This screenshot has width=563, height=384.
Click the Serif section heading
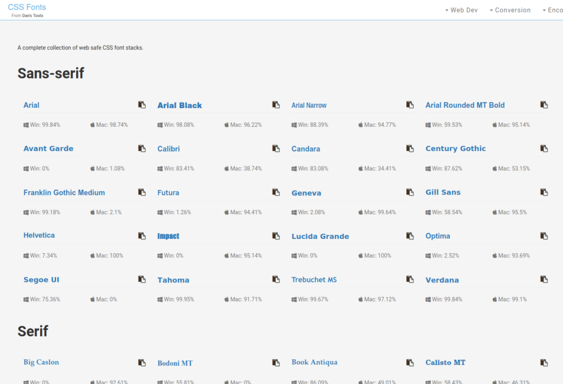32,331
